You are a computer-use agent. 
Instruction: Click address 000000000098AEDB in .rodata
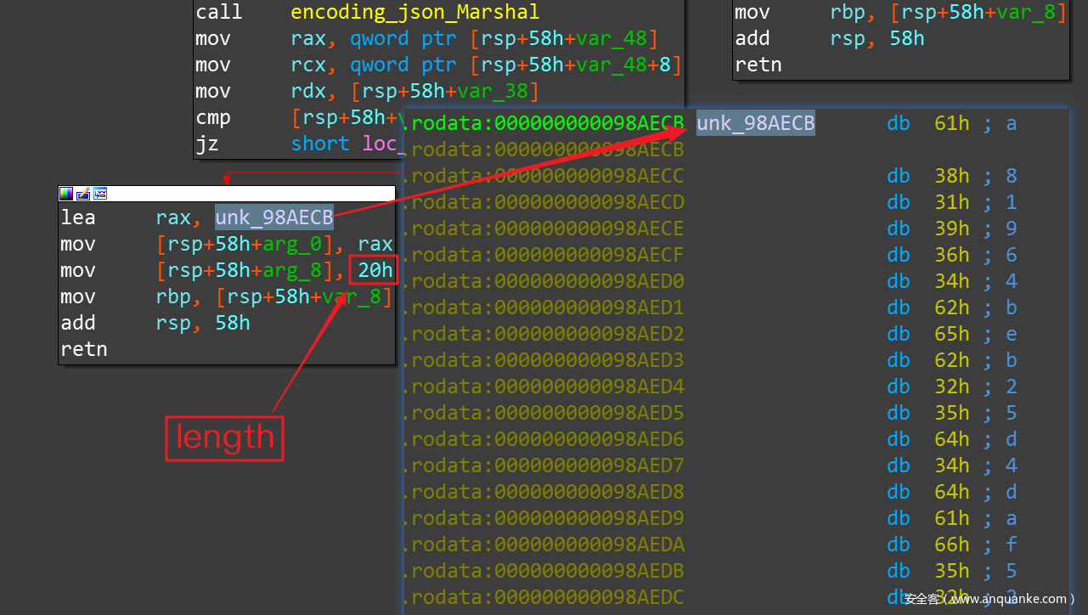point(589,571)
